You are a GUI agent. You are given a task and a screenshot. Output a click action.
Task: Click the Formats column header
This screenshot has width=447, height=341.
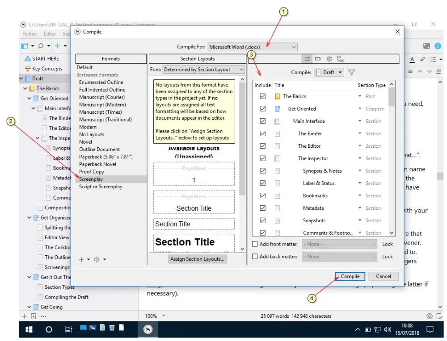(x=111, y=59)
